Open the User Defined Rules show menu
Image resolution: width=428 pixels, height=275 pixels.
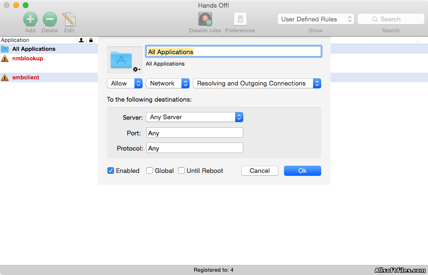(316, 19)
